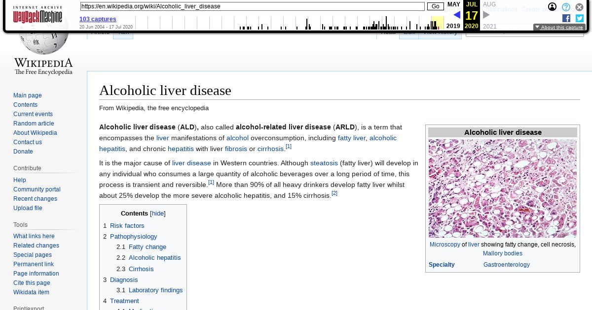This screenshot has width=592, height=310.
Task: Click the Wayback URL input field
Action: (252, 6)
